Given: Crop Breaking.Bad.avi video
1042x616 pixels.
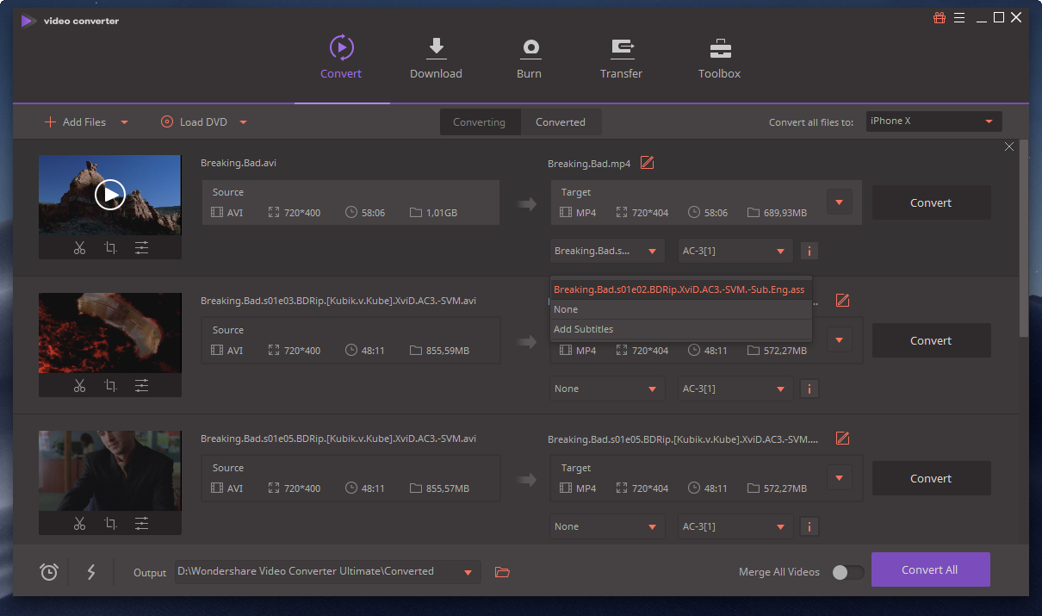Looking at the screenshot, I should pyautogui.click(x=110, y=248).
